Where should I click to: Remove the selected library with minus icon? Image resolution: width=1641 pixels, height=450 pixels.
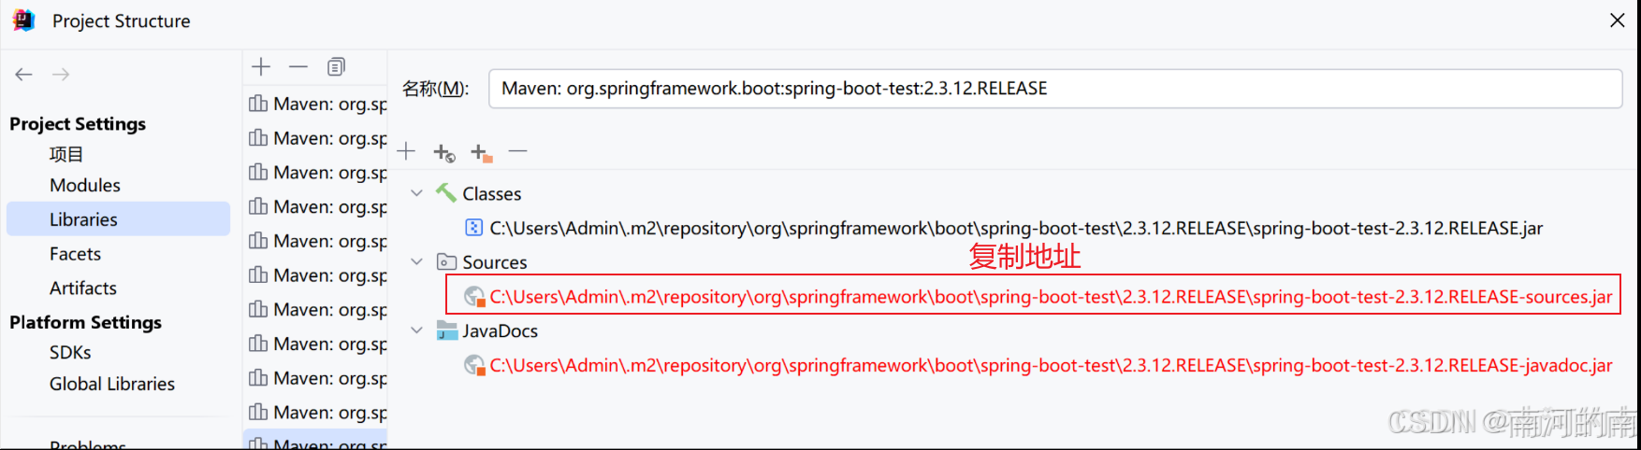click(298, 66)
